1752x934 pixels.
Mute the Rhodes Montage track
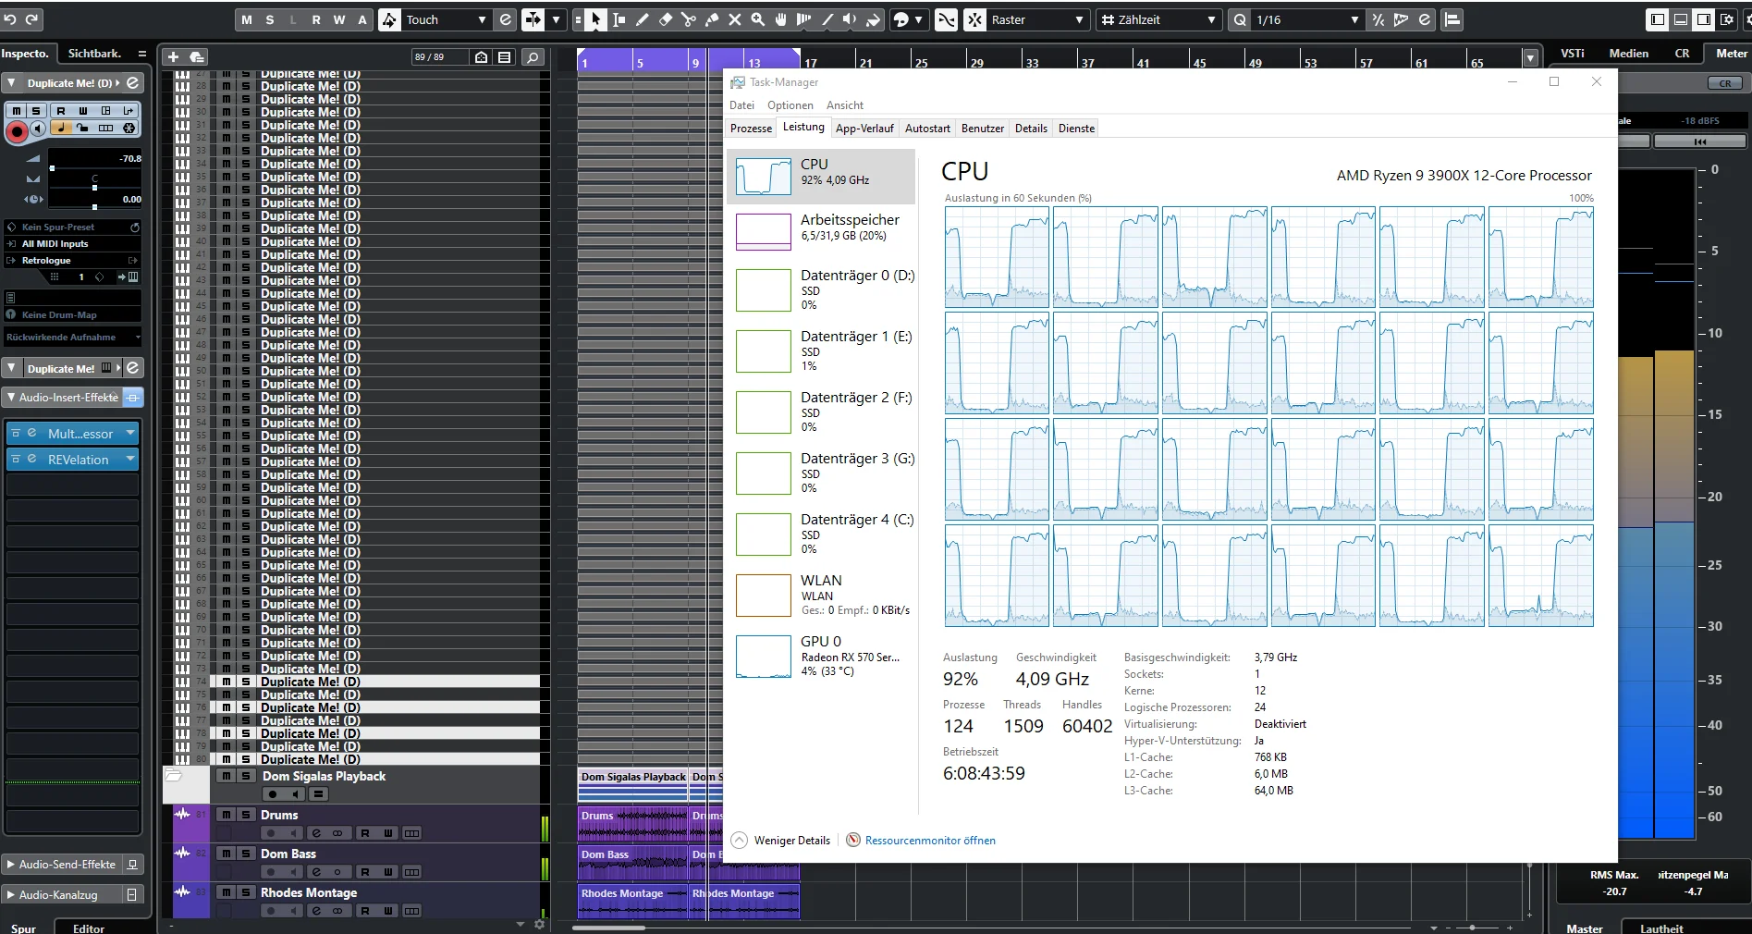coord(227,892)
